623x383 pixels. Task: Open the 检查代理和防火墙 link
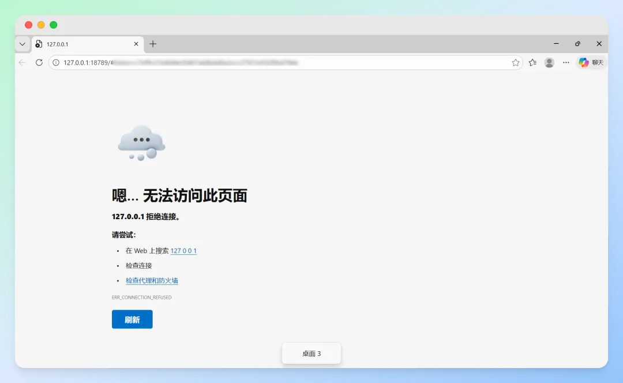coord(152,280)
